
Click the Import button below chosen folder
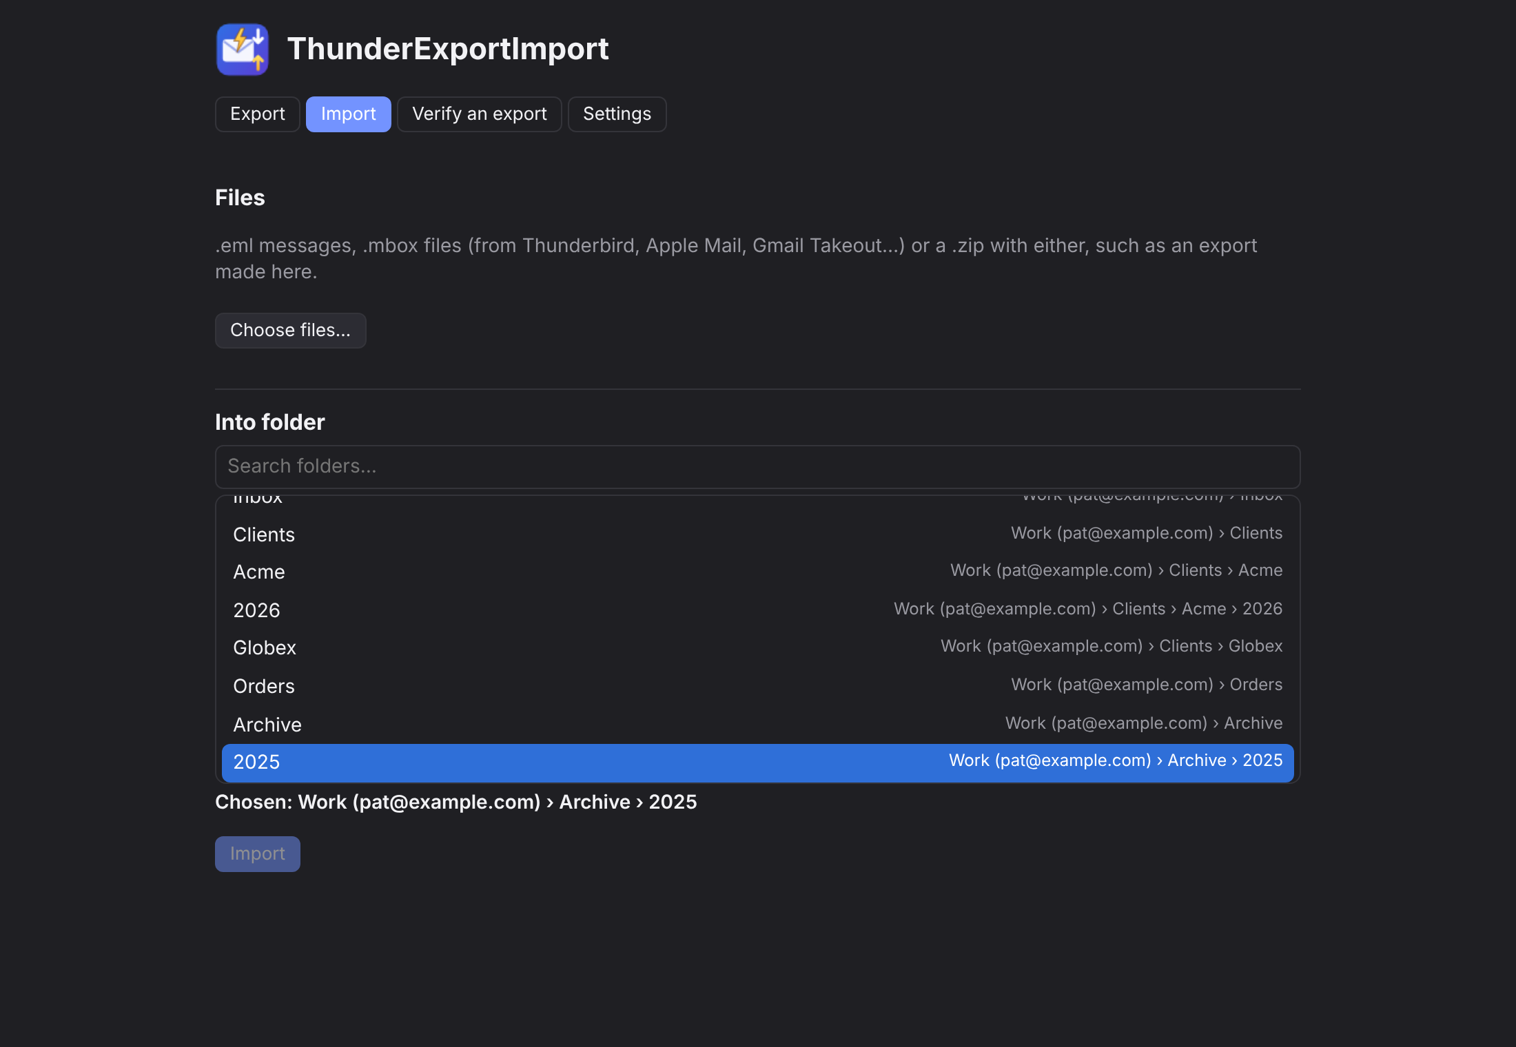pyautogui.click(x=258, y=854)
